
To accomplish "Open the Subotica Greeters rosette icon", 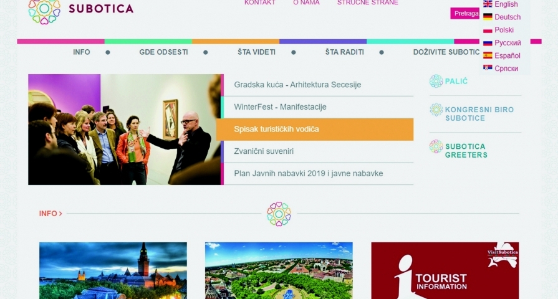I will pyautogui.click(x=436, y=146).
